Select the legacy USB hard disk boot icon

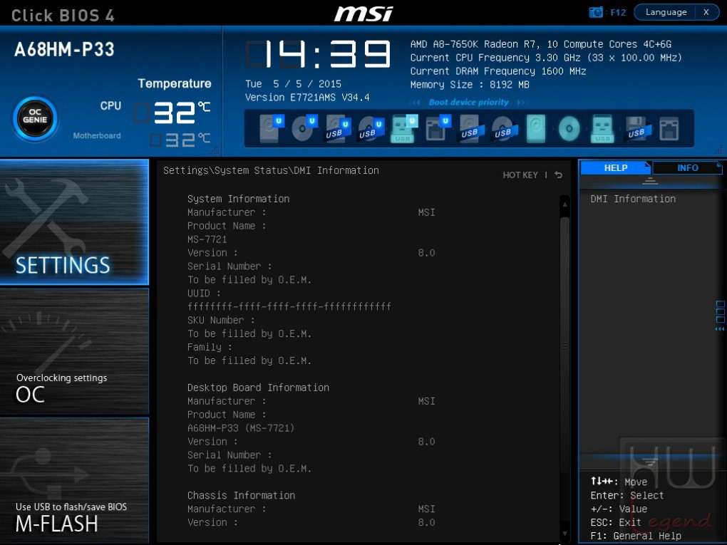[x=470, y=128]
